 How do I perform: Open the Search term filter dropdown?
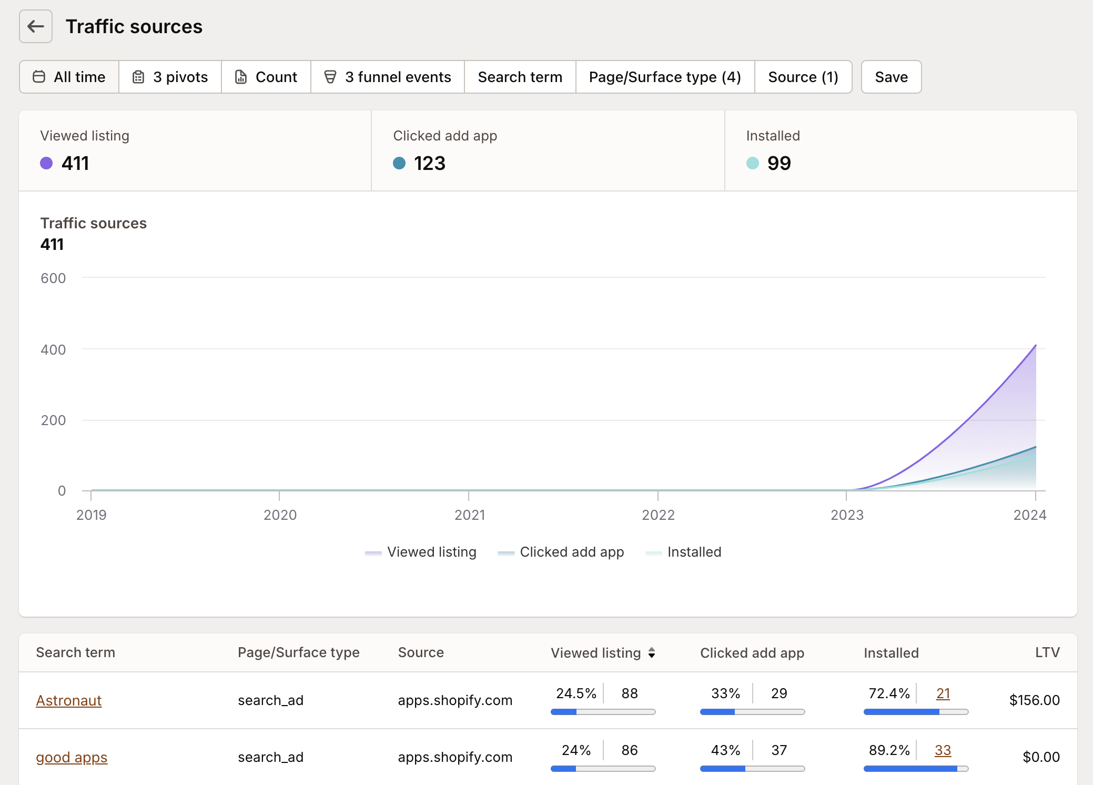coord(520,77)
